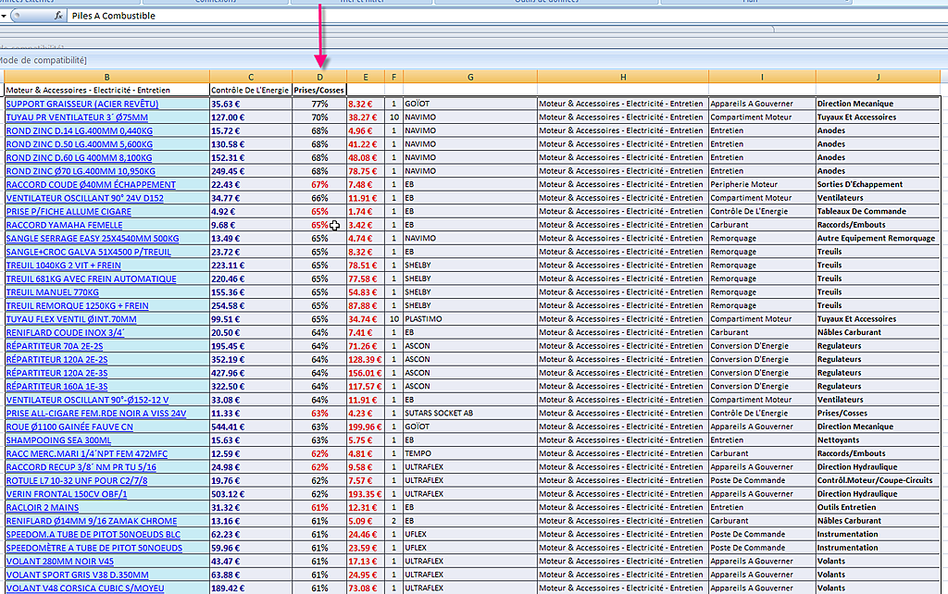This screenshot has height=594, width=948.
Task: Select the SUTARS SOCKET AB cell
Action: tap(470, 414)
